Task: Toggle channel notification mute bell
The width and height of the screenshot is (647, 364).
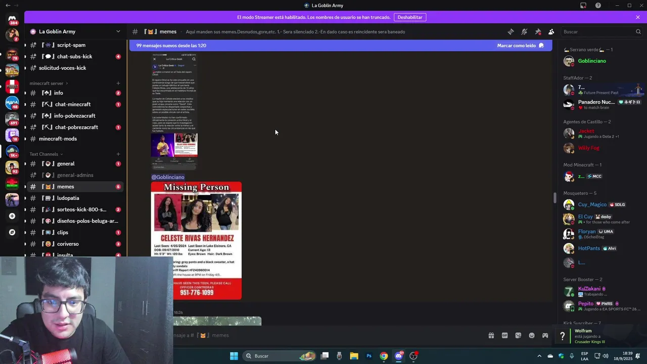Action: [524, 31]
